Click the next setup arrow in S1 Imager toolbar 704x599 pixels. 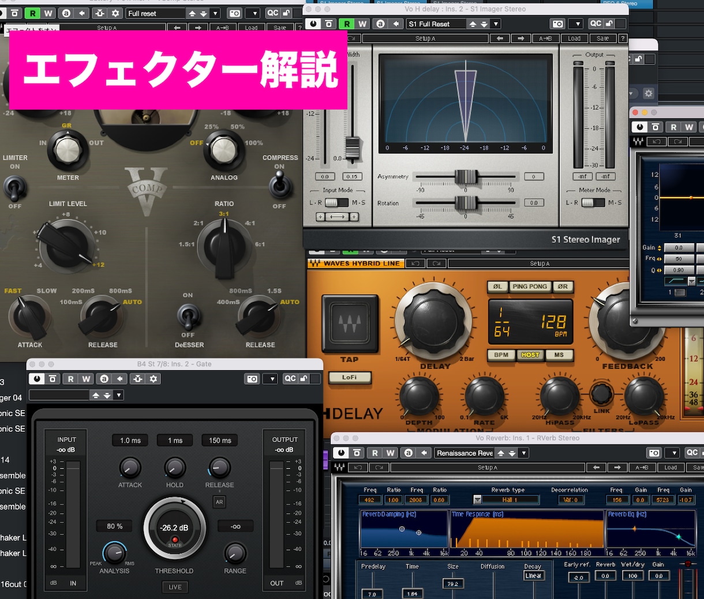(521, 39)
